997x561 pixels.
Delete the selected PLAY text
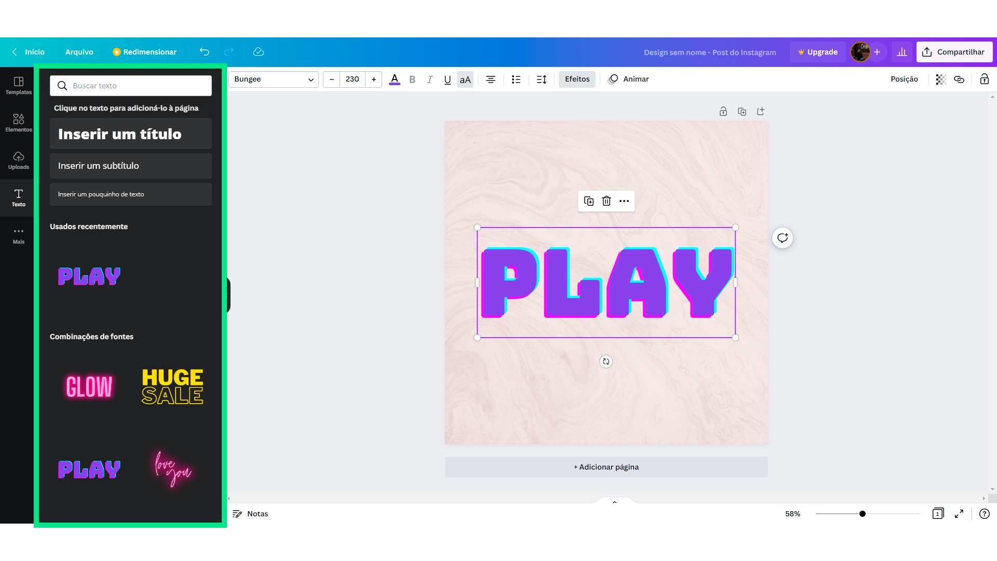click(607, 201)
